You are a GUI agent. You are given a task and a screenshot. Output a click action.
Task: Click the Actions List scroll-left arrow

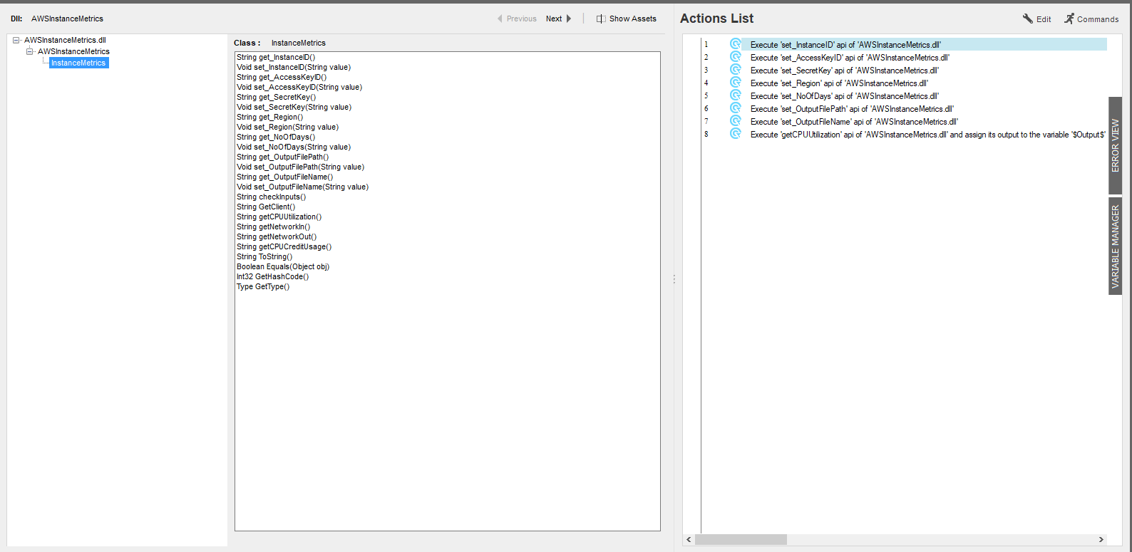coord(689,540)
